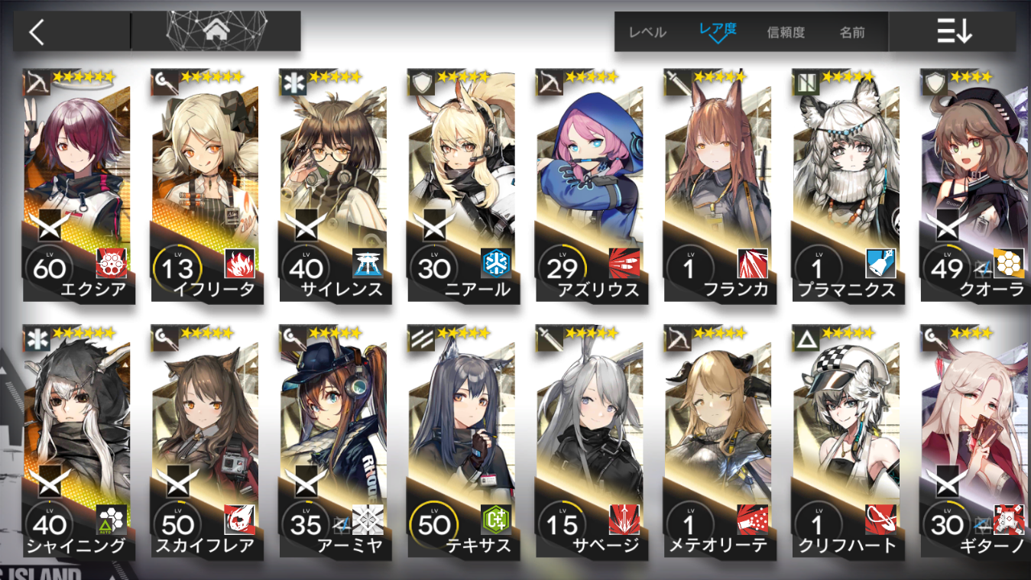Sort by 信頼度 option

[x=786, y=32]
